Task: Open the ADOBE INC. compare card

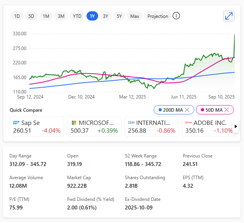Action: (209, 126)
